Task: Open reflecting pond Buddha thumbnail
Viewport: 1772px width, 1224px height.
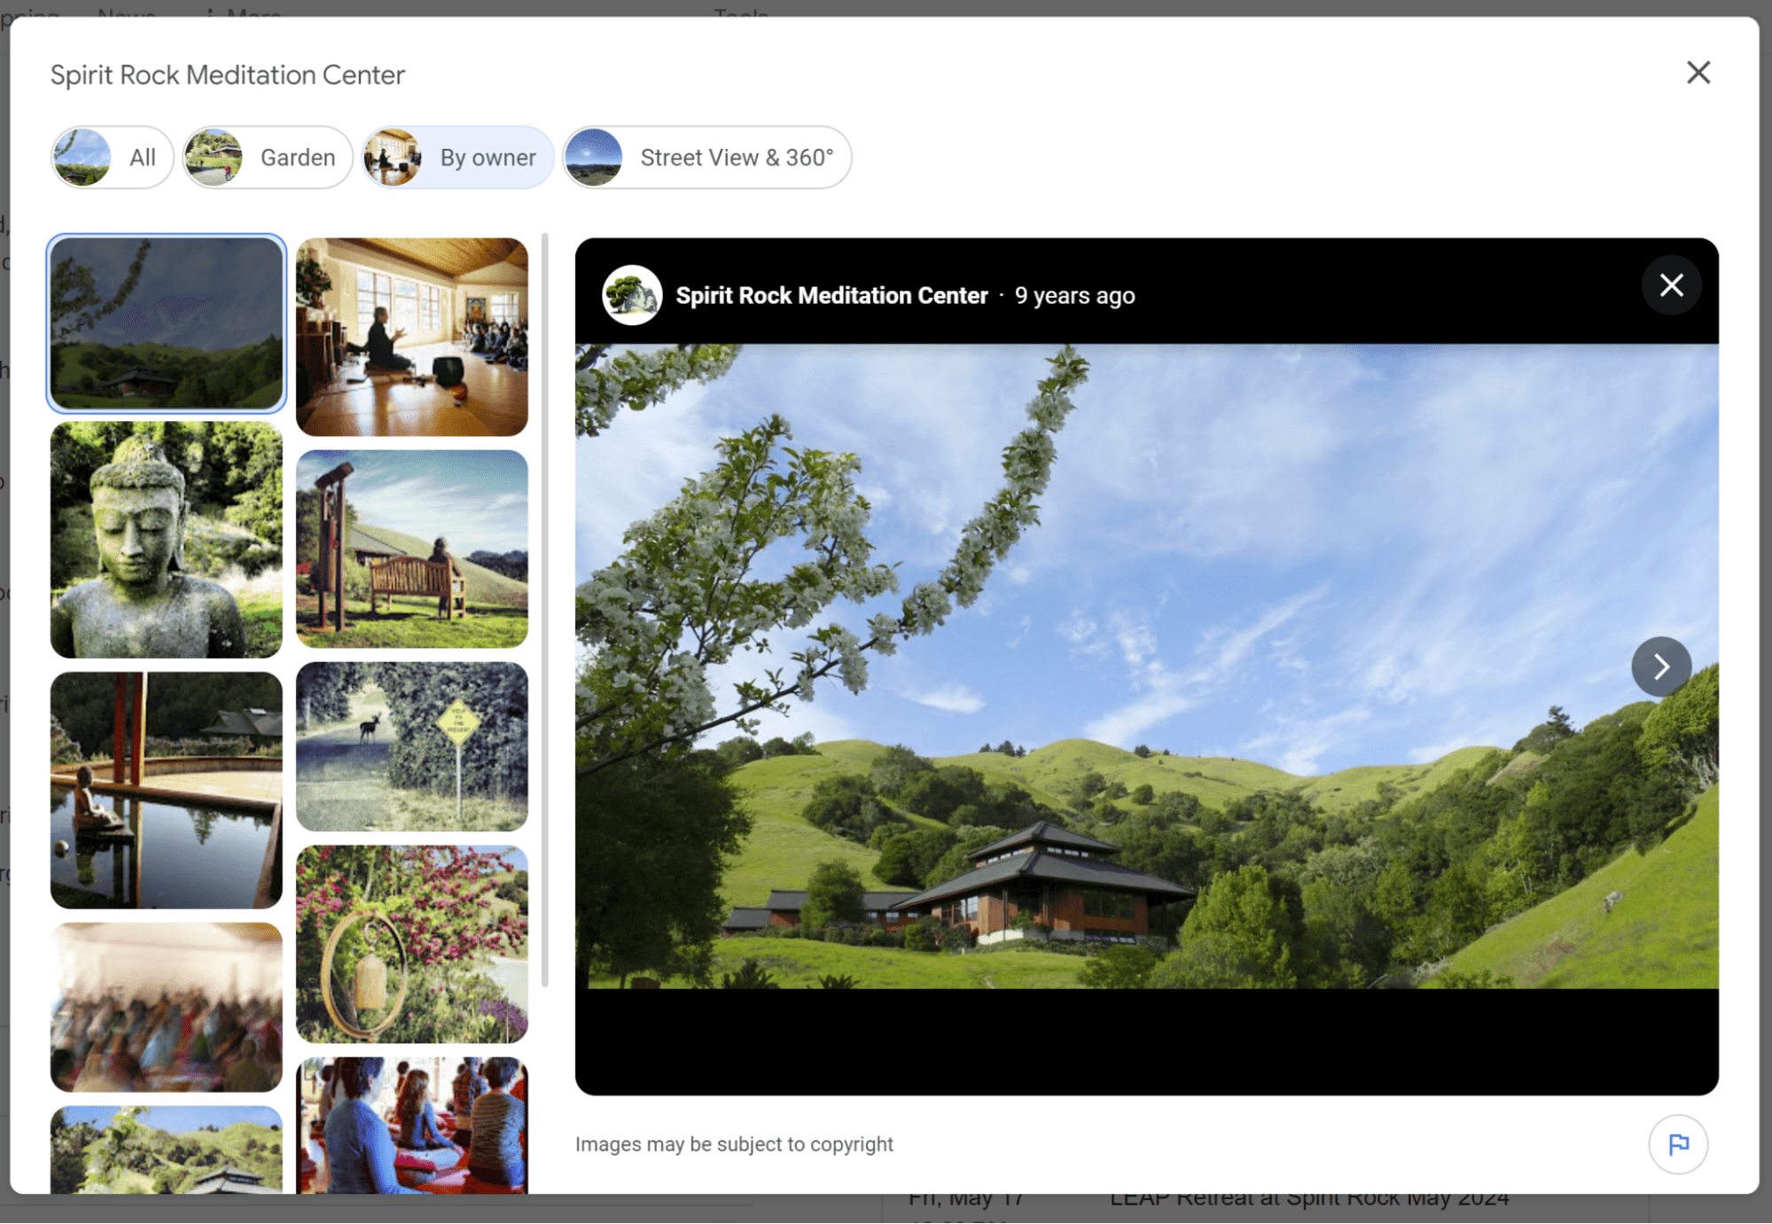Action: [x=166, y=790]
